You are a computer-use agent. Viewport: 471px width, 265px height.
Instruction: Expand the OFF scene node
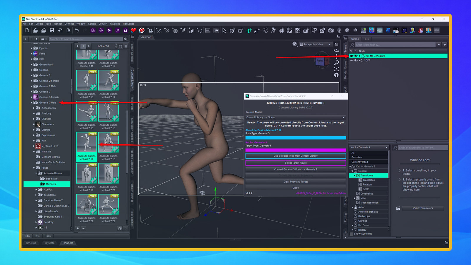pyautogui.click(x=359, y=60)
